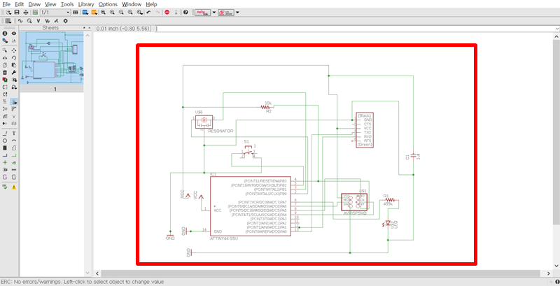This screenshot has width=560, height=286.
Task: Click the grid coordinates readout
Action: tap(122, 29)
